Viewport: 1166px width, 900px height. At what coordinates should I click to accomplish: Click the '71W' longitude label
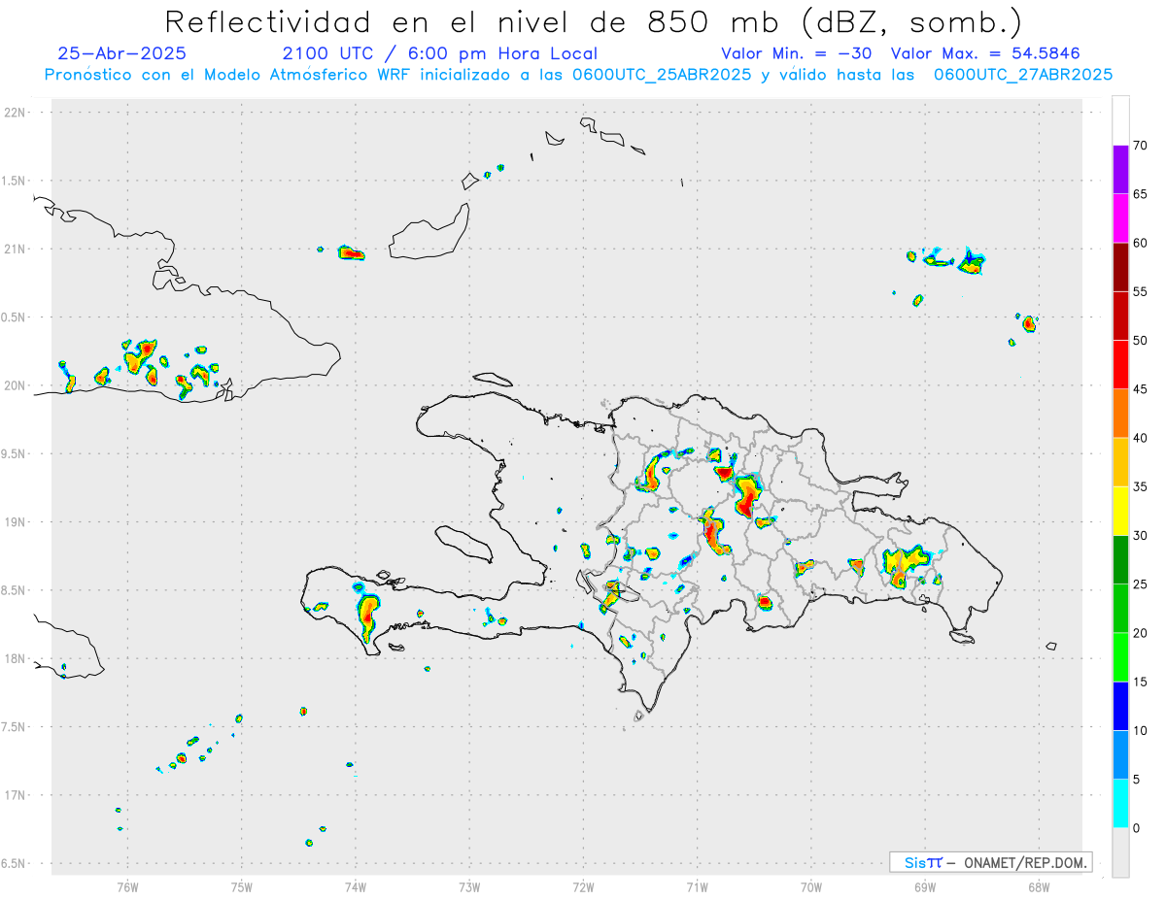pyautogui.click(x=697, y=886)
